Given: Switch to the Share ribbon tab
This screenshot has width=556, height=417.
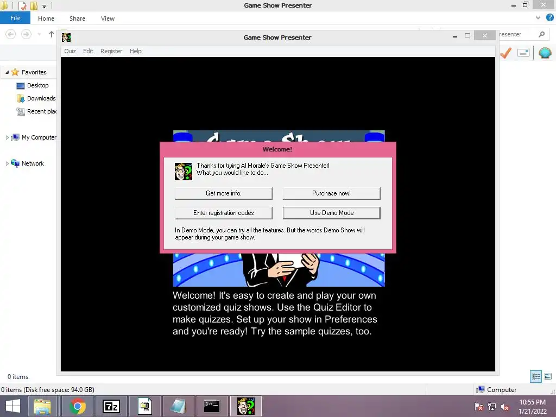Looking at the screenshot, I should (77, 18).
